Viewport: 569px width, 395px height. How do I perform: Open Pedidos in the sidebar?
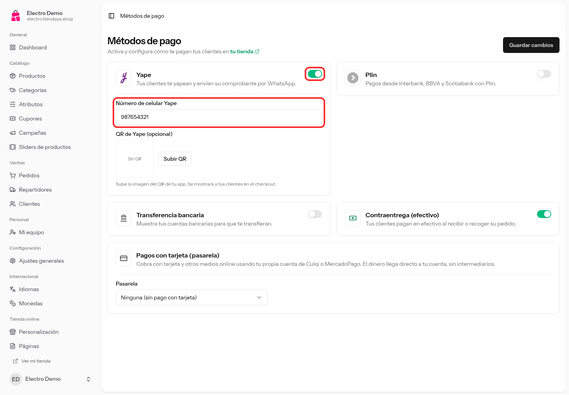tap(51, 175)
